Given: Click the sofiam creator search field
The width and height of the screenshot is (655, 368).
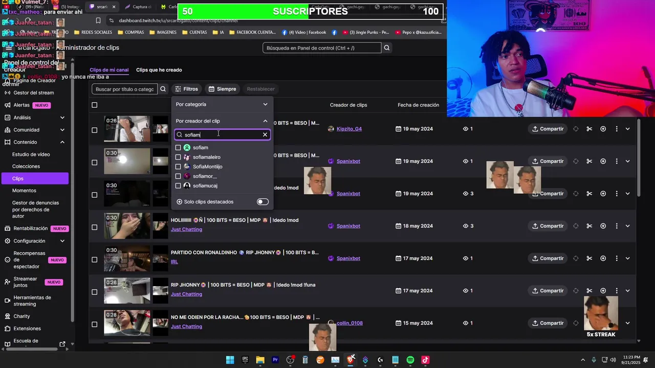Looking at the screenshot, I should pyautogui.click(x=222, y=135).
